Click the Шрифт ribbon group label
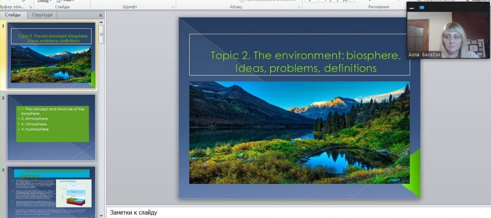 [130, 7]
